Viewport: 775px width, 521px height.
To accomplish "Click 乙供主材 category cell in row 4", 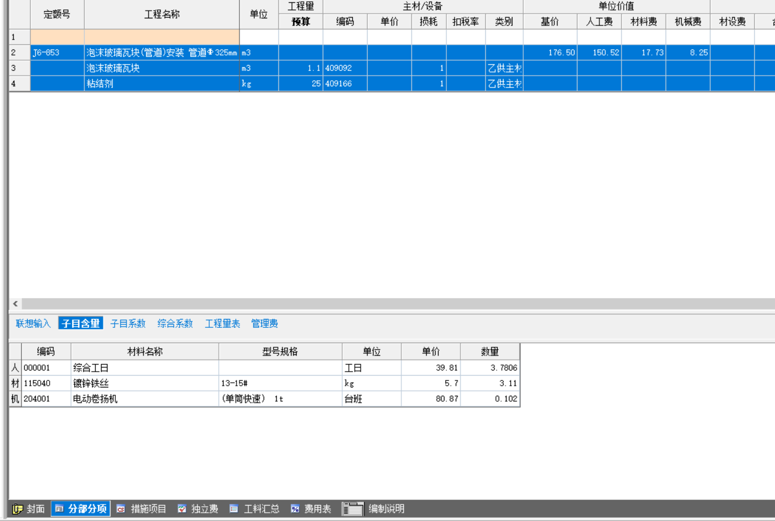I will [504, 83].
